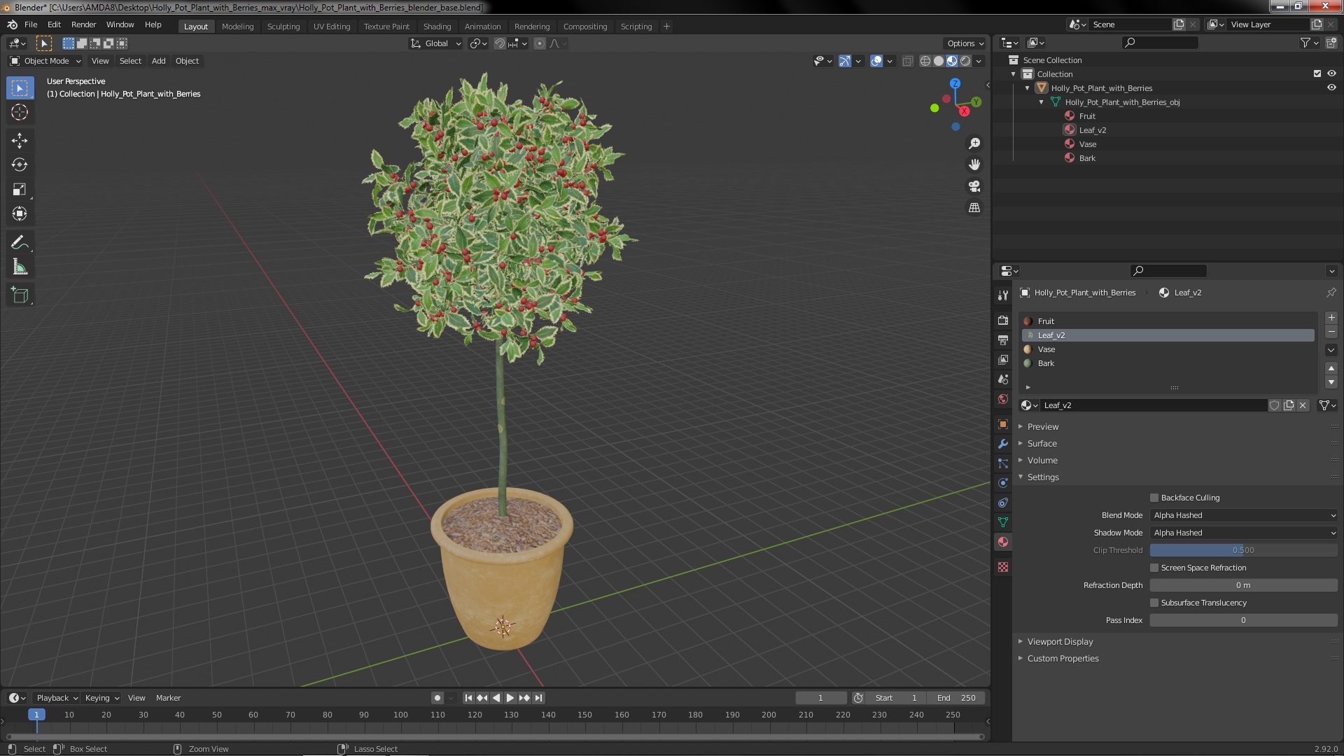This screenshot has width=1344, height=756.
Task: Expand the Custom Properties panel
Action: [x=1063, y=658]
